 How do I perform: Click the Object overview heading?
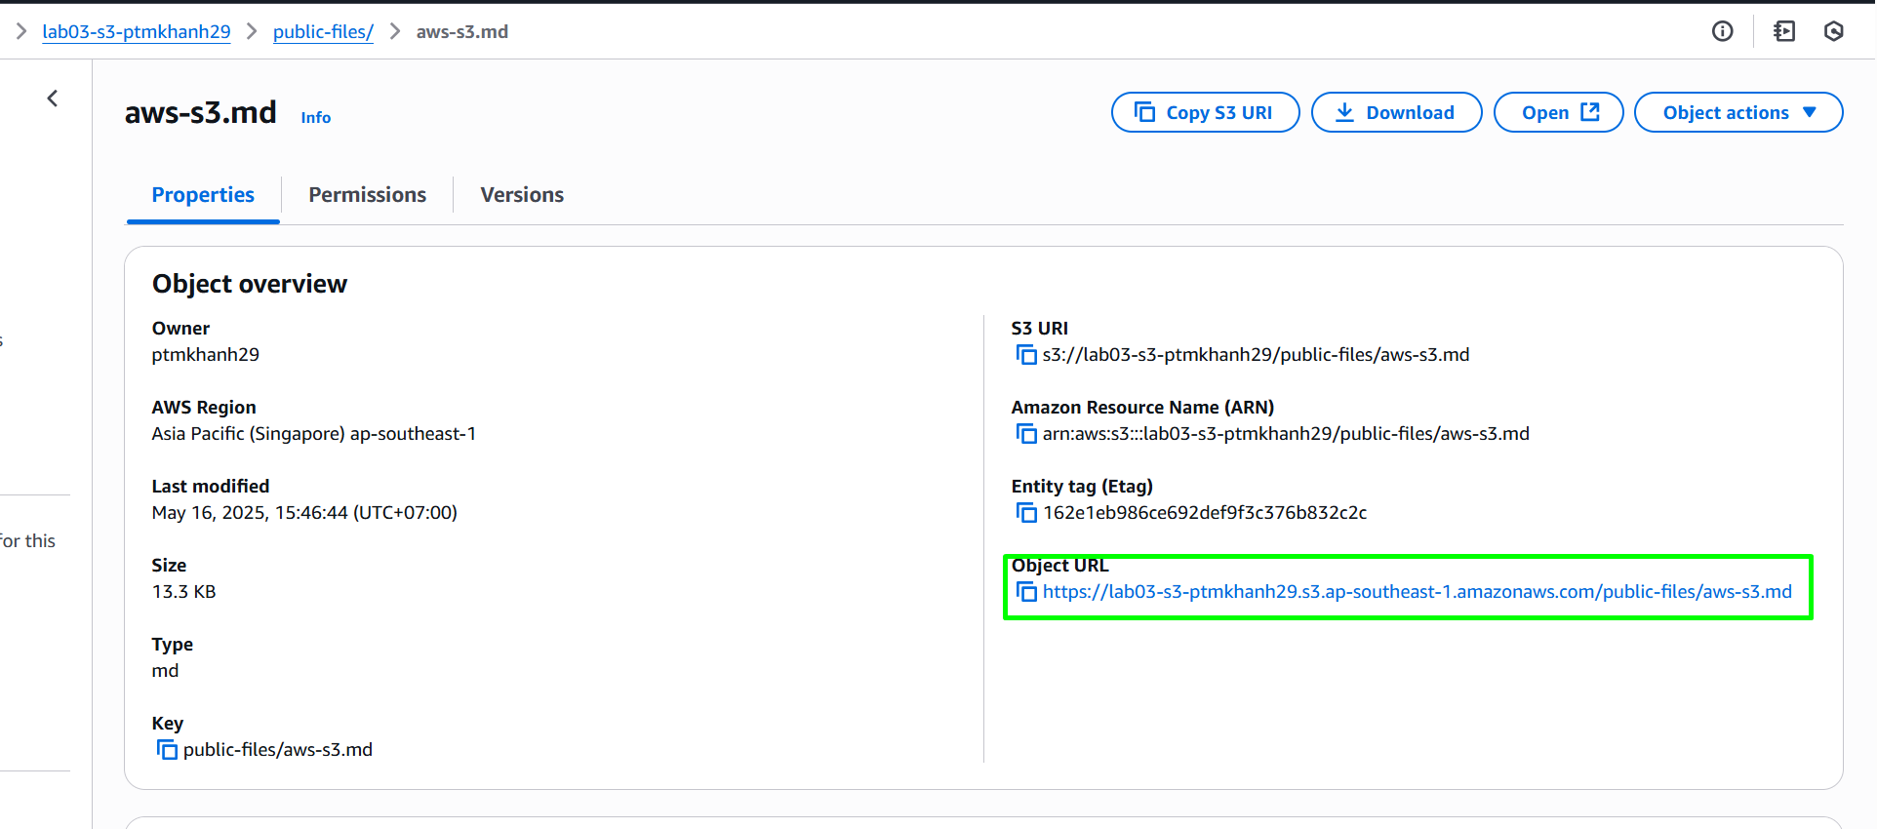(x=250, y=284)
